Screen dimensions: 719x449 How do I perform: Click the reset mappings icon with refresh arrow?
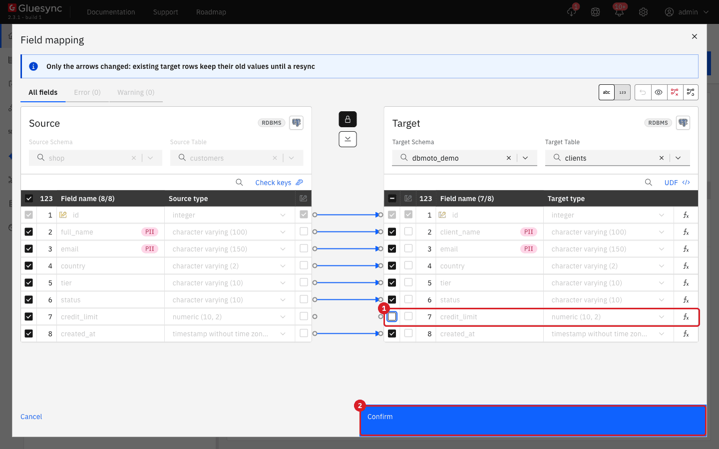pos(691,92)
